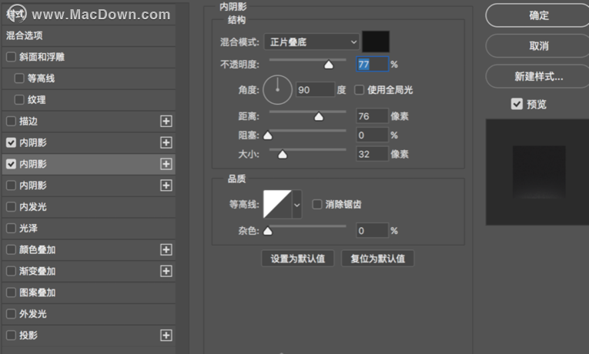This screenshot has width=589, height=354.
Task: Uncheck the first 内阴影 checkbox
Action: click(11, 142)
